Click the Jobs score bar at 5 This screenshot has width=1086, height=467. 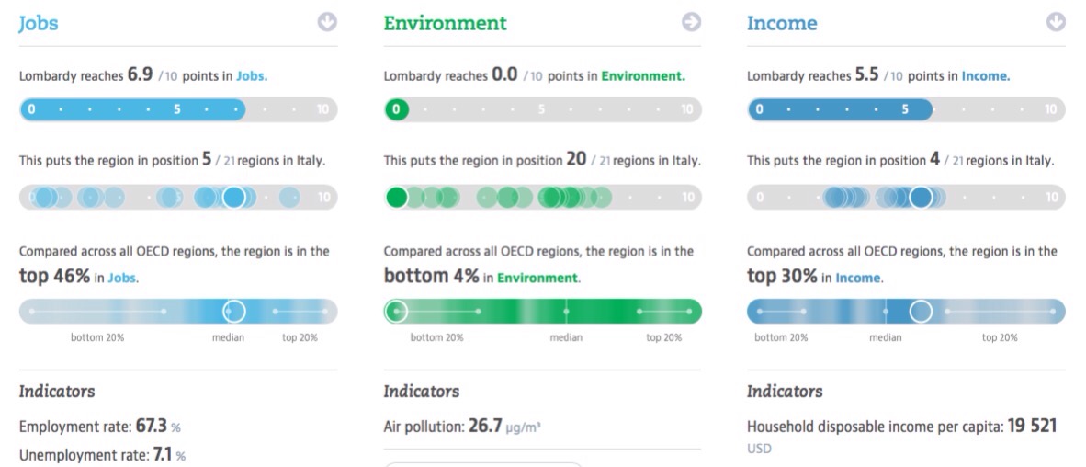coord(177,110)
